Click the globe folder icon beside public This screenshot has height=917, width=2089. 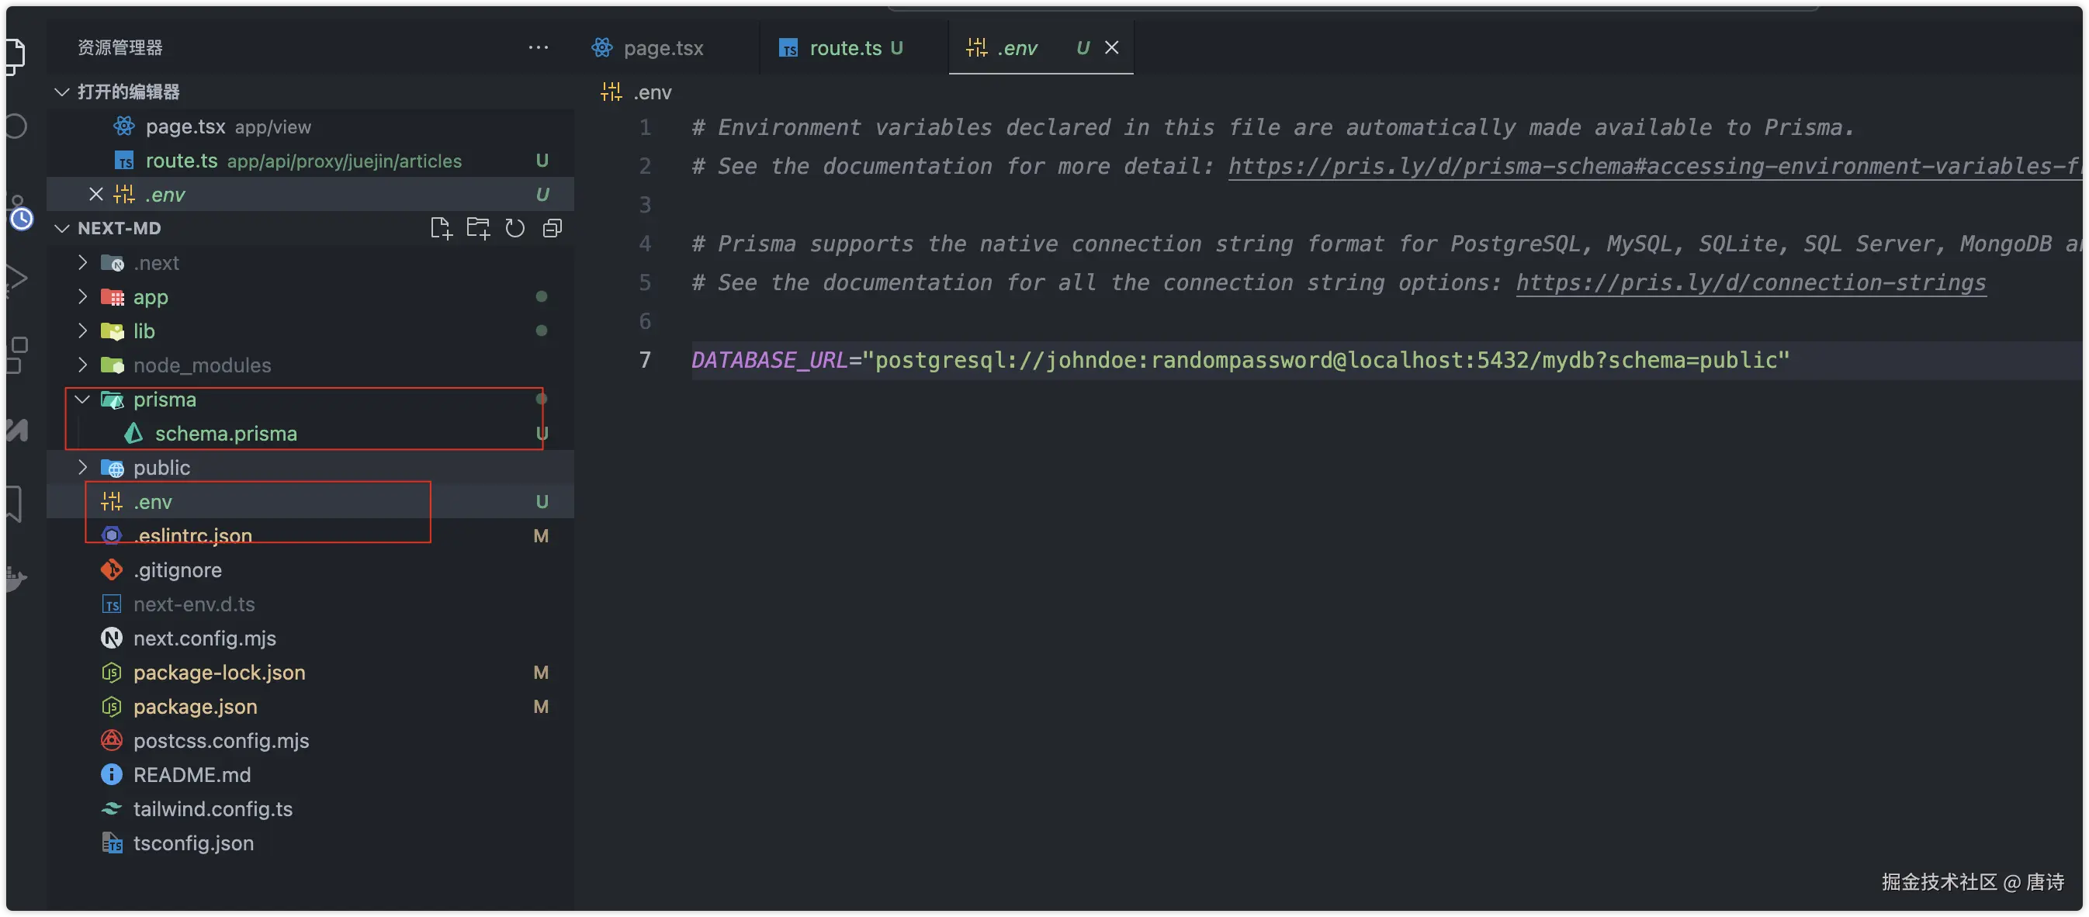(x=112, y=468)
